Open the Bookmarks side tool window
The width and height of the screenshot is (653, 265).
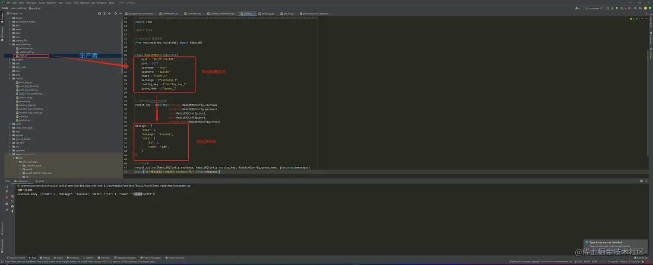[x=2, y=246]
